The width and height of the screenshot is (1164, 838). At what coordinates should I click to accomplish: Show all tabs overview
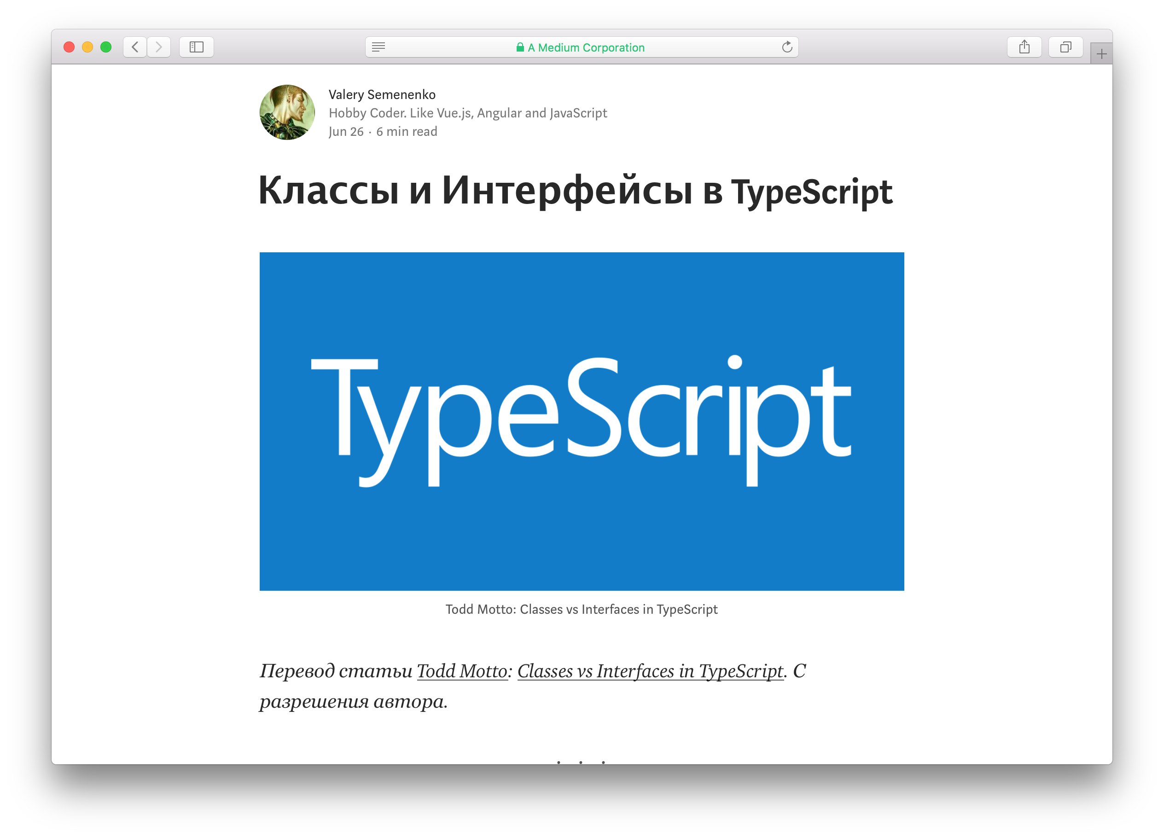click(x=1065, y=47)
